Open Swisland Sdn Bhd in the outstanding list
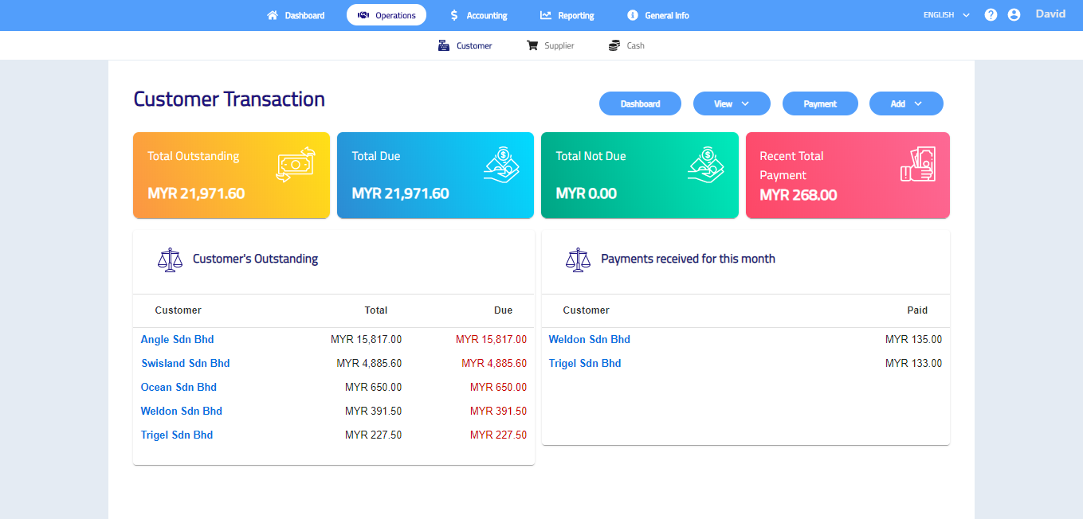Screen dimensions: 1083x519 pyautogui.click(x=185, y=364)
